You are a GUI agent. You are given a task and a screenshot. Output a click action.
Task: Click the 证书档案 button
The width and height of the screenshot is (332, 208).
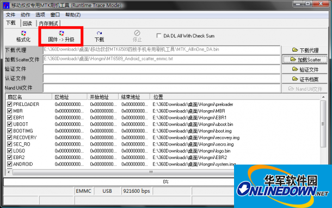[305, 79]
